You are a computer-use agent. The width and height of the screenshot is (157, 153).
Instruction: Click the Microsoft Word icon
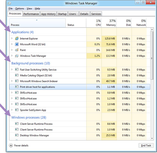17,44
